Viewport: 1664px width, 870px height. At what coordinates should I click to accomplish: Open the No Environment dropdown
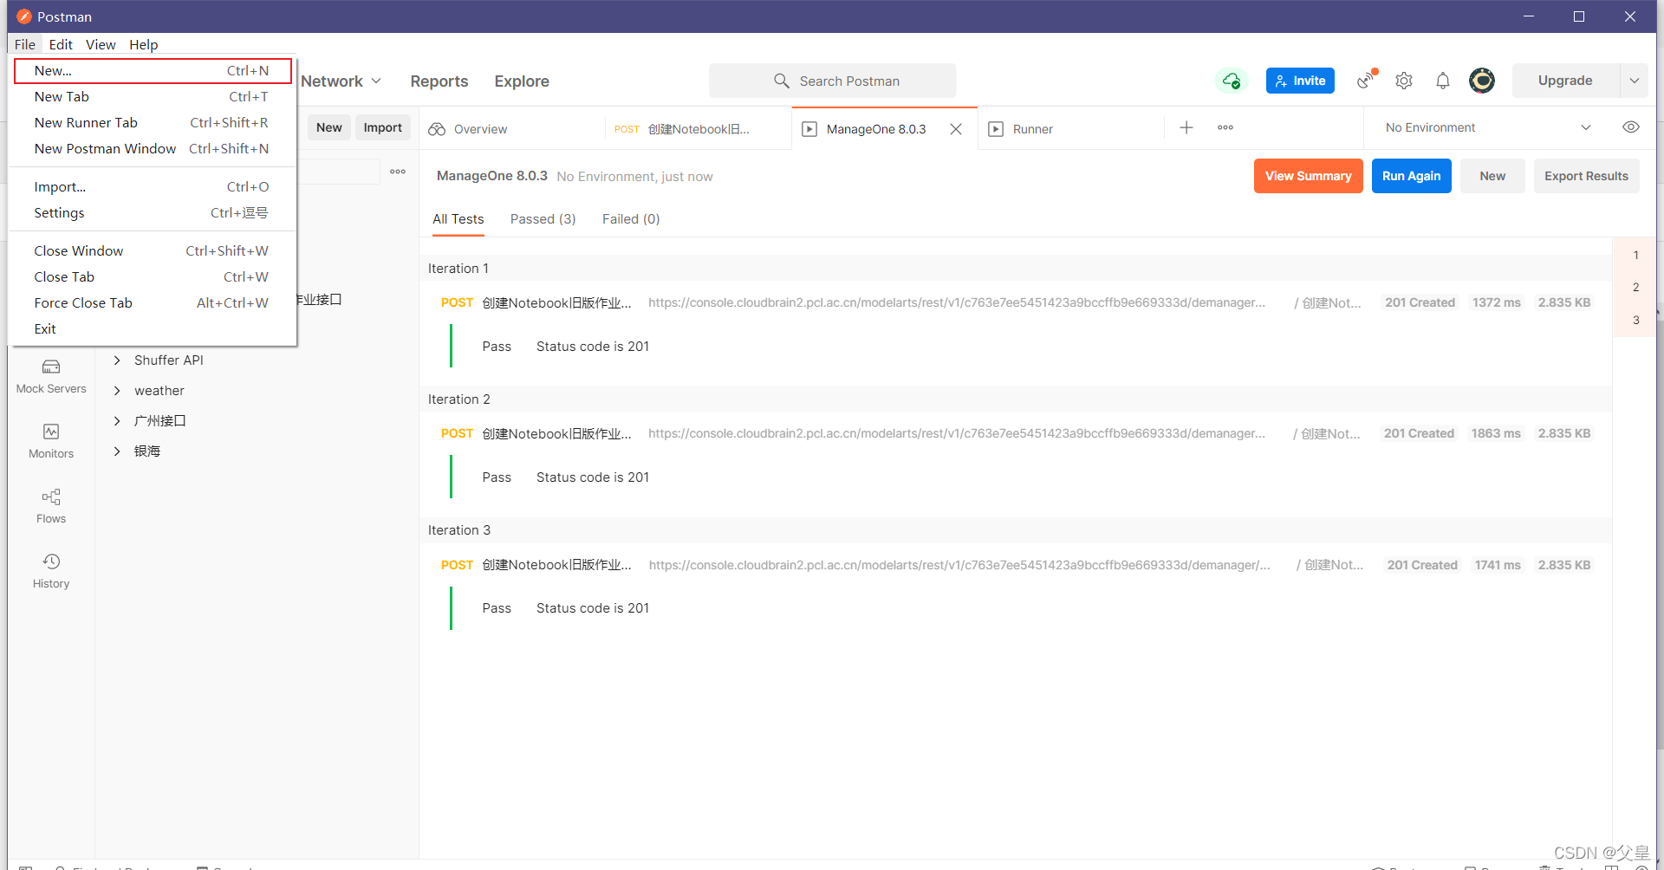point(1488,127)
